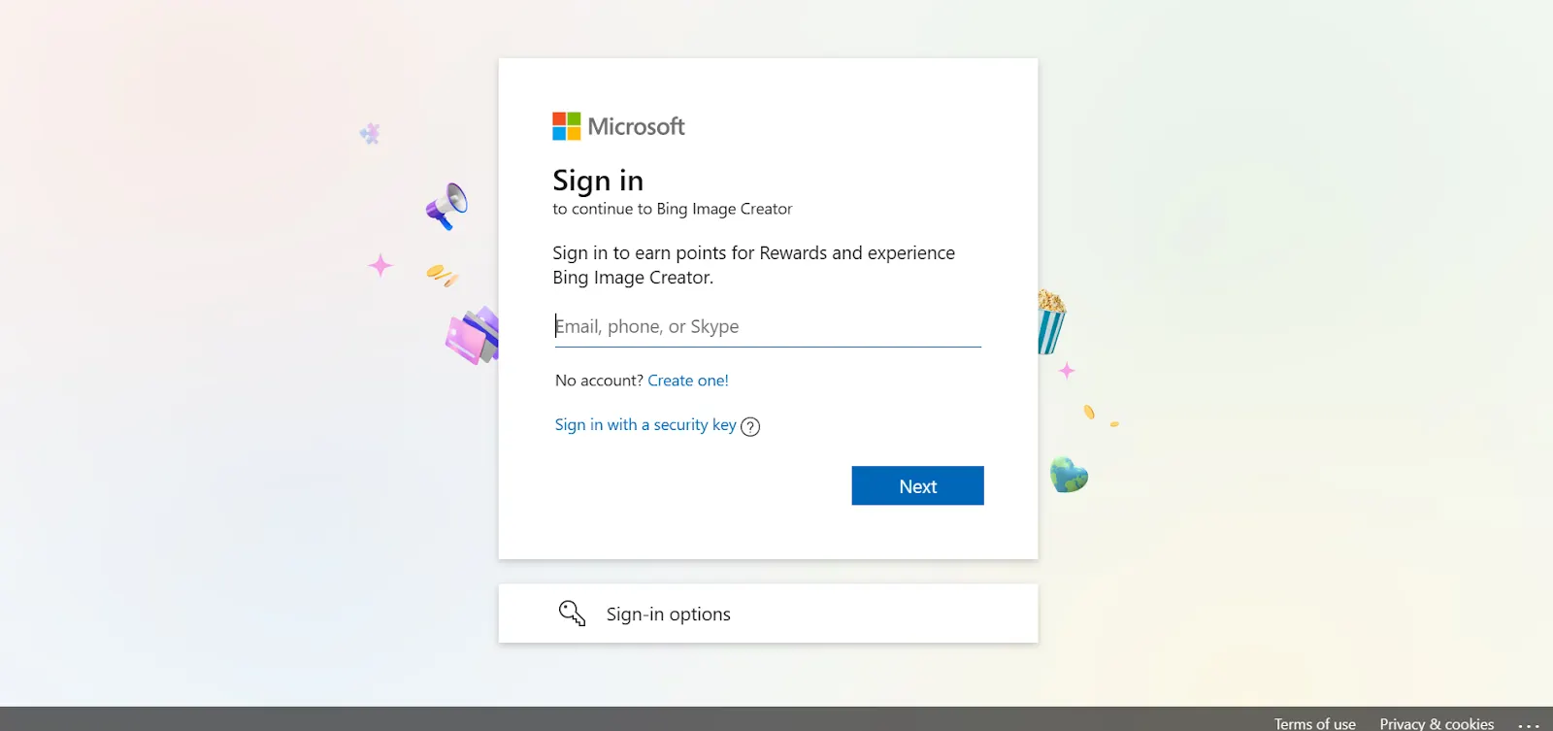
Task: Expand the Sign-in options panel
Action: [767, 614]
